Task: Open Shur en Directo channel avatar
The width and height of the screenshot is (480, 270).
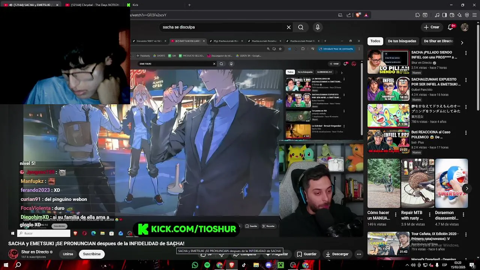Action: pos(13,254)
